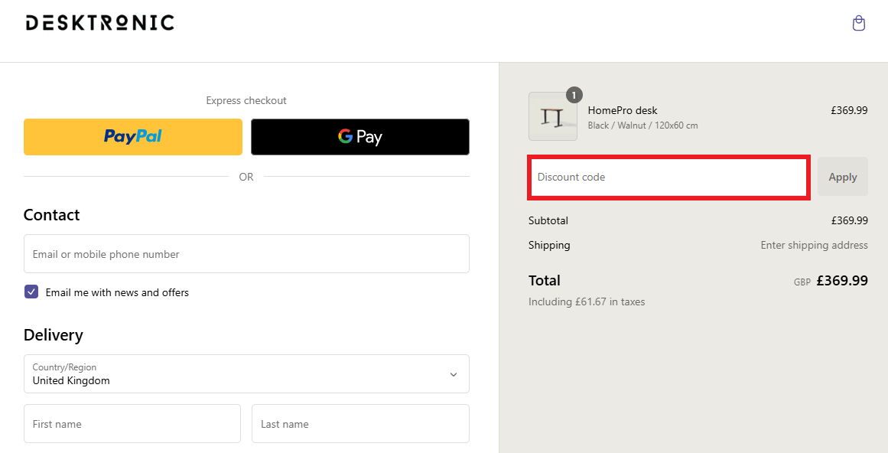Viewport: 888px width, 453px height.
Task: Open the Country/Region dropdown
Action: [246, 373]
